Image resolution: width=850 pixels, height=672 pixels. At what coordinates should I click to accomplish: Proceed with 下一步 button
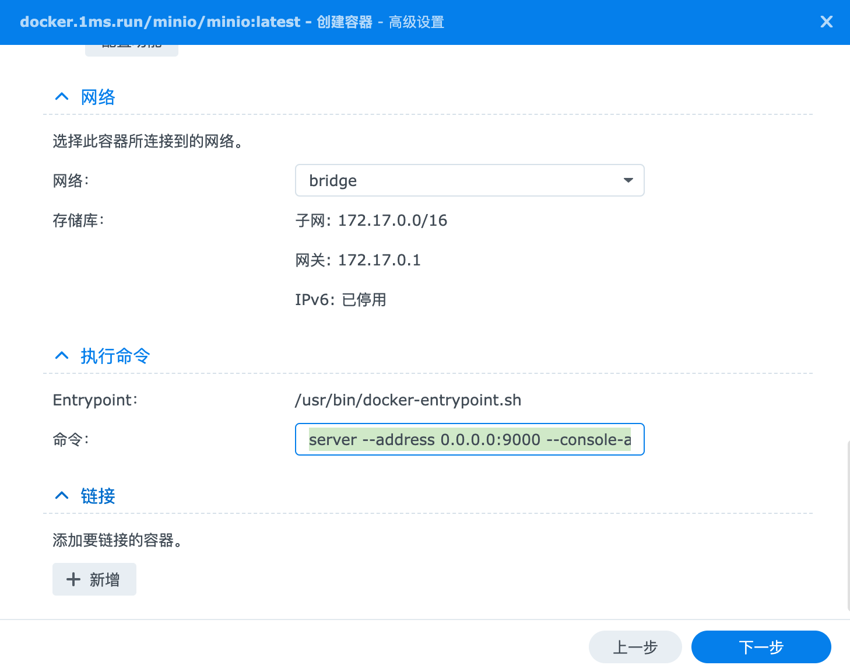pyautogui.click(x=761, y=647)
